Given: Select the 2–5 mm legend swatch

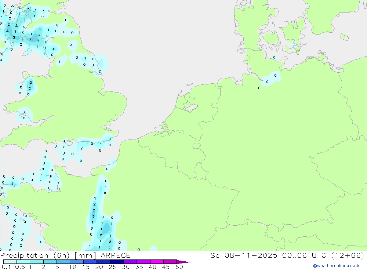Looking at the screenshot, I should pos(50,262).
